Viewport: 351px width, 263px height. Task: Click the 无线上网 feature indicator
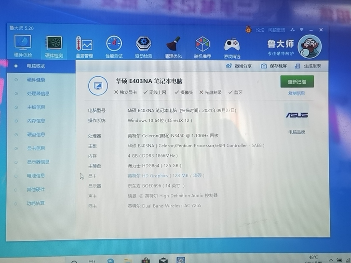[155, 92]
